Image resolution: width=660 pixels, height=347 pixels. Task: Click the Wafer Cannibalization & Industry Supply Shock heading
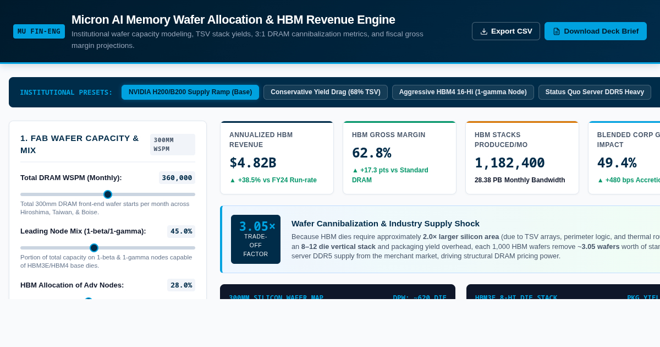pyautogui.click(x=386, y=224)
